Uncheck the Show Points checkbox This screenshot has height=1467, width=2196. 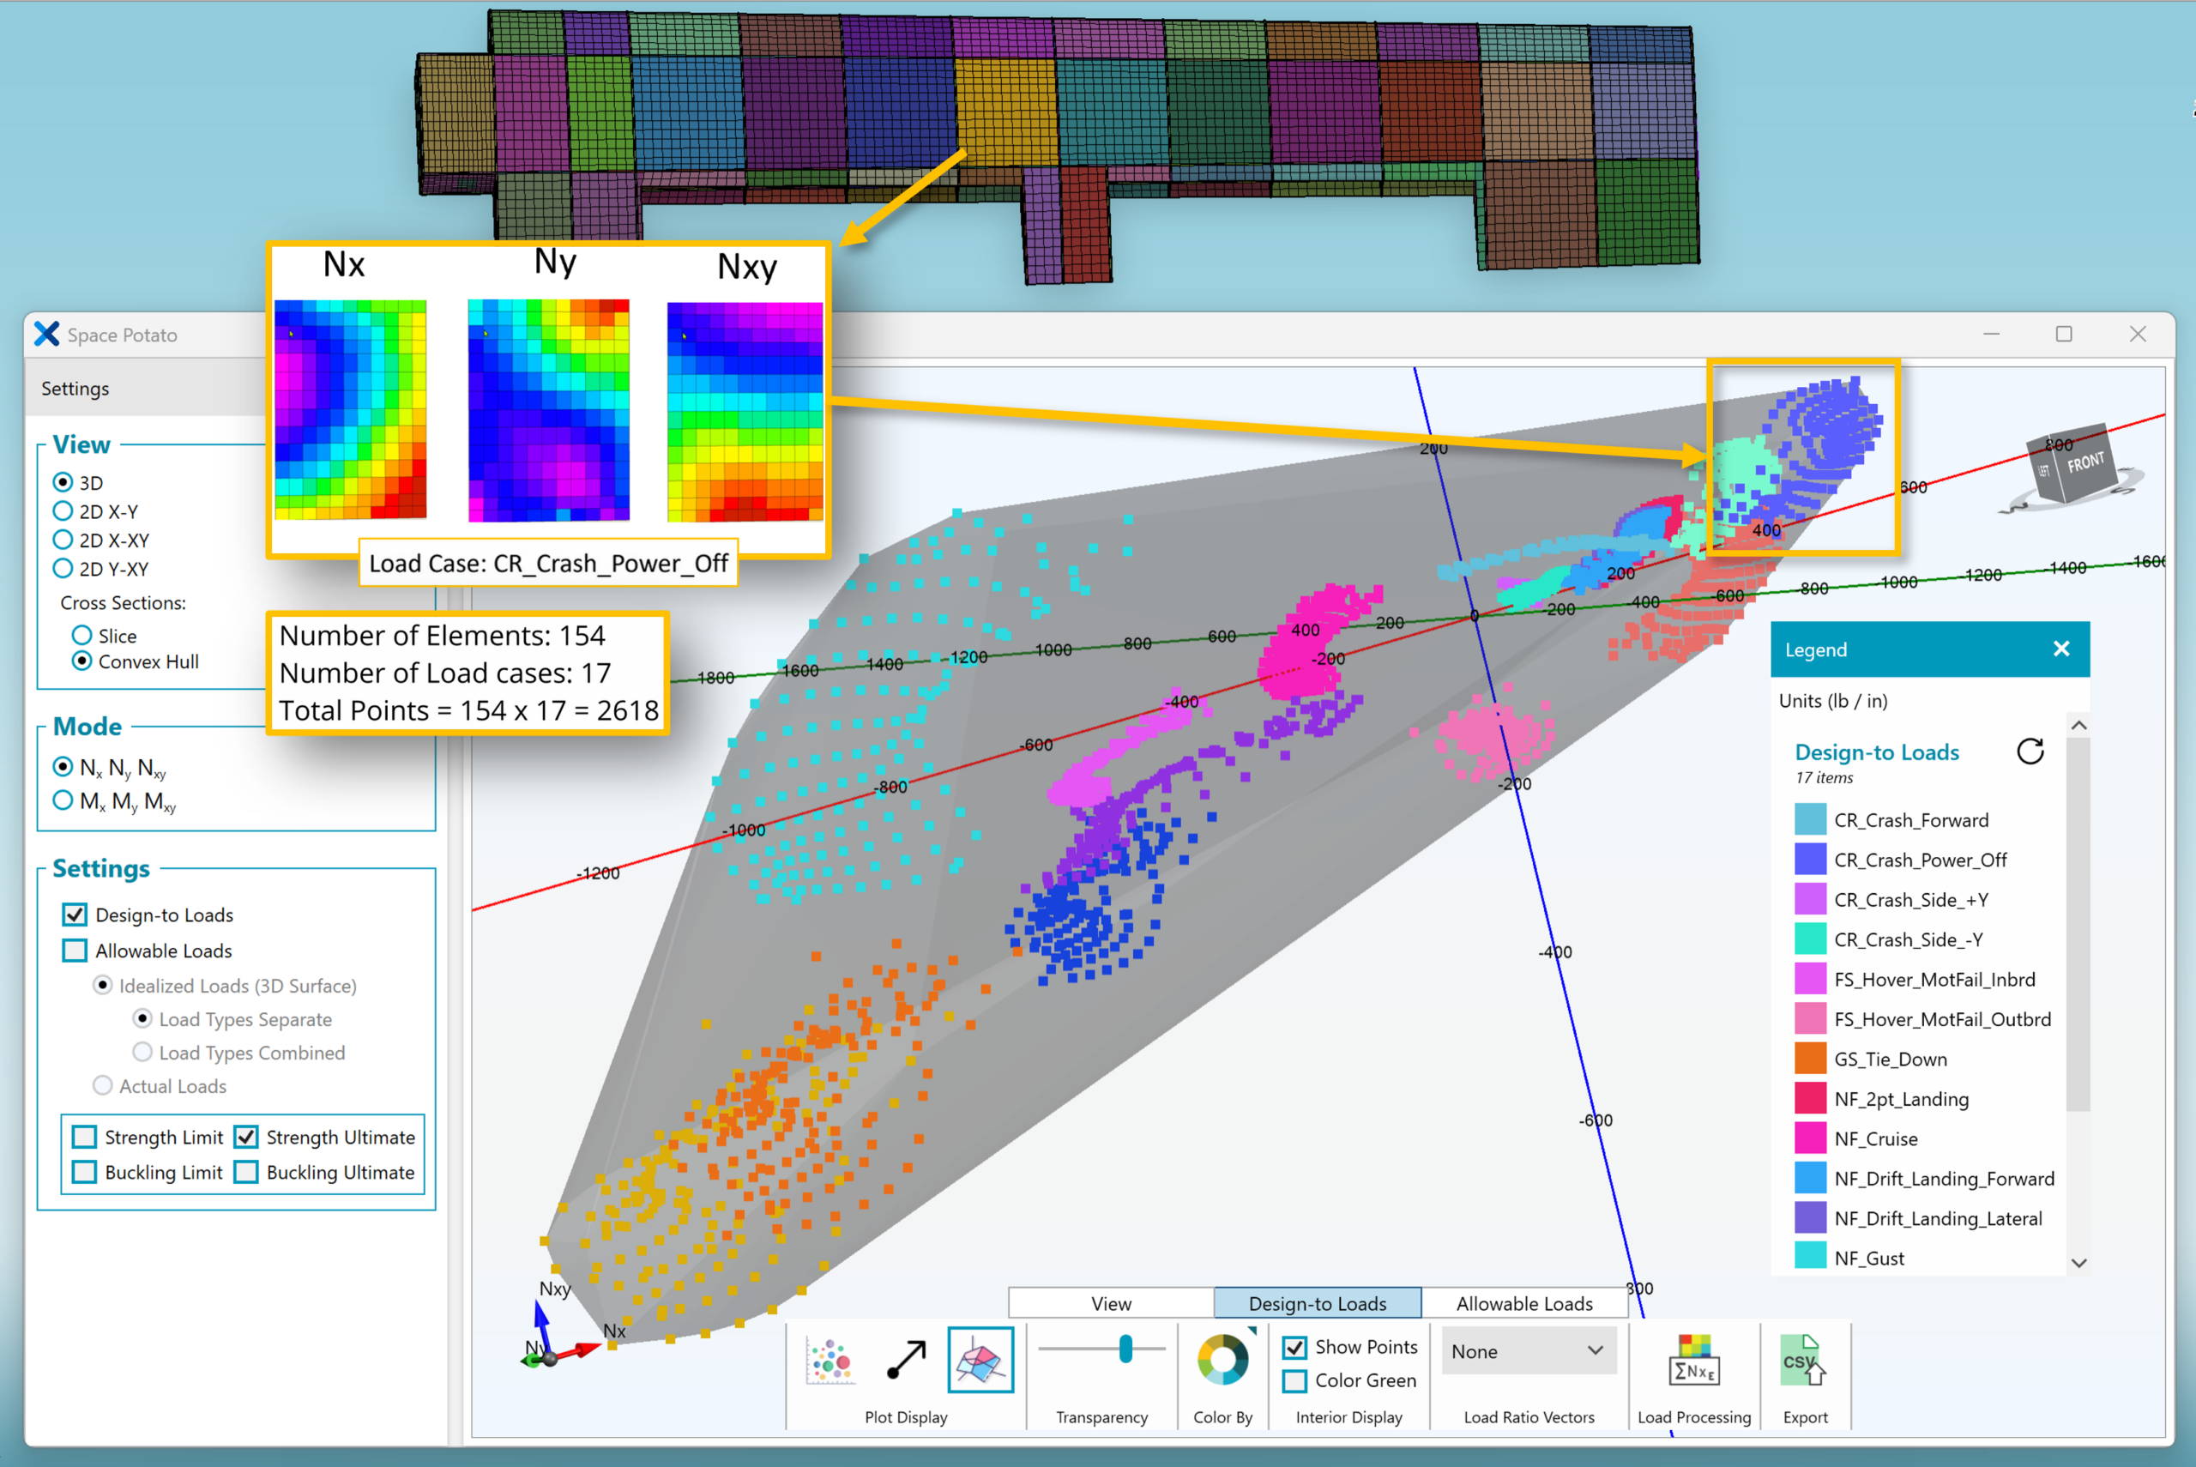coord(1294,1347)
